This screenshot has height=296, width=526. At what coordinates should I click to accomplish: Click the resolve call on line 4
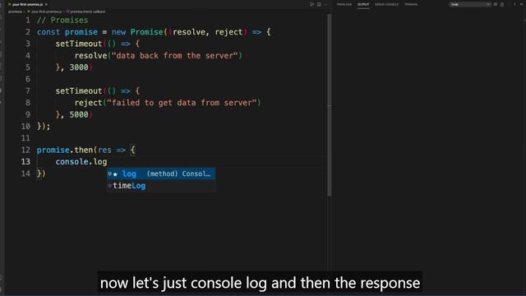[90, 56]
